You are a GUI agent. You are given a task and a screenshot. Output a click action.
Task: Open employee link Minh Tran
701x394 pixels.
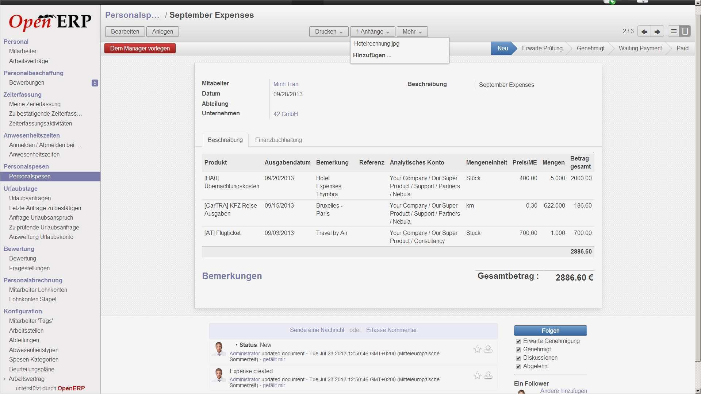(286, 84)
